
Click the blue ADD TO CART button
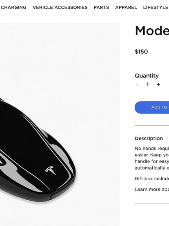[152, 107]
